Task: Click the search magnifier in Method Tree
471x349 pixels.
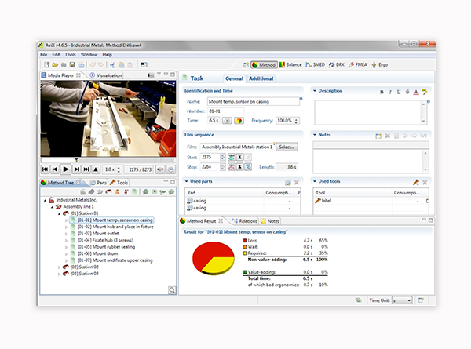Action: [171, 290]
